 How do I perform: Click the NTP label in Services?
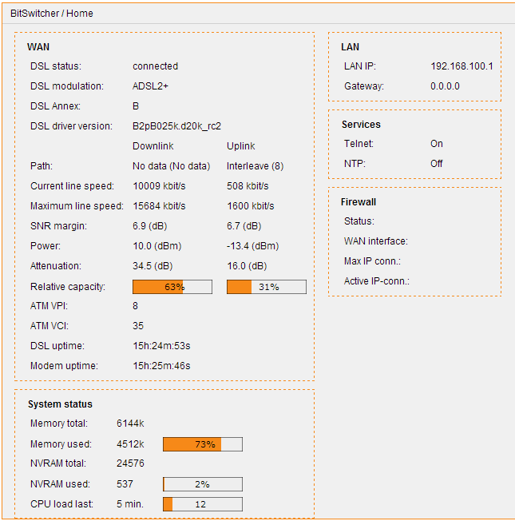click(355, 164)
